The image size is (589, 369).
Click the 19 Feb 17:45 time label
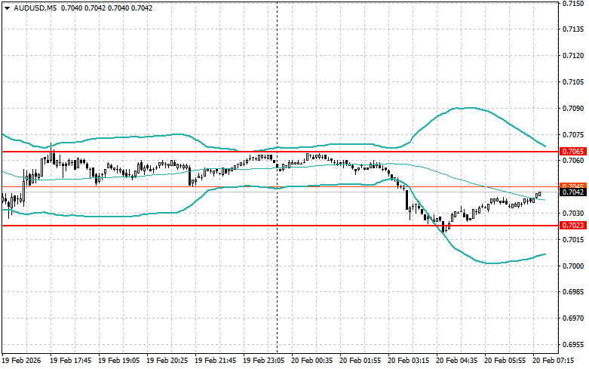[70, 361]
